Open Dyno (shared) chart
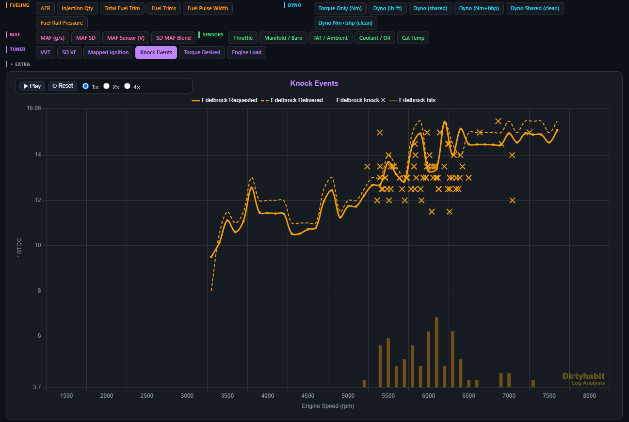The width and height of the screenshot is (629, 422). click(431, 8)
